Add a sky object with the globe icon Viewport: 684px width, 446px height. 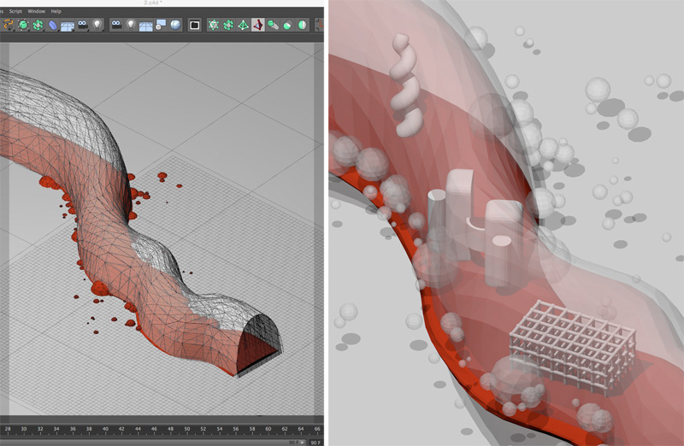(x=175, y=25)
